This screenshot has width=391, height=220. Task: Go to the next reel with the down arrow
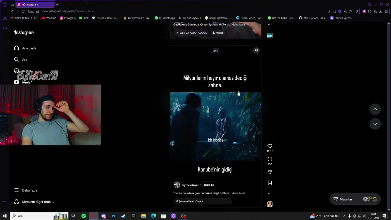375,124
